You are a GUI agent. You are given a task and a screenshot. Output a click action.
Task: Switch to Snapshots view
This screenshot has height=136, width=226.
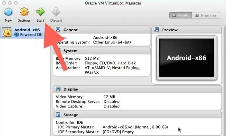tap(206, 15)
